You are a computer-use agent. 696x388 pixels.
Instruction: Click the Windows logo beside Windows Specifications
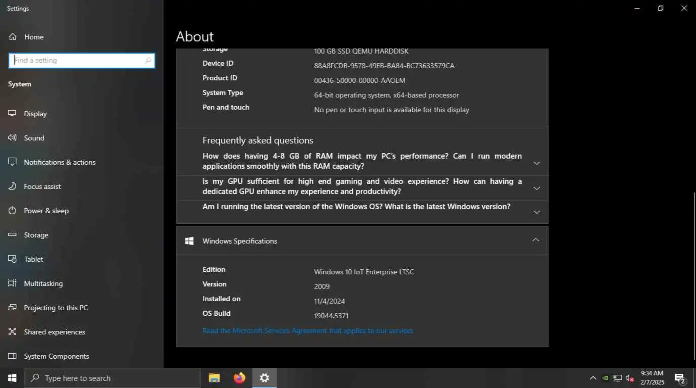190,241
